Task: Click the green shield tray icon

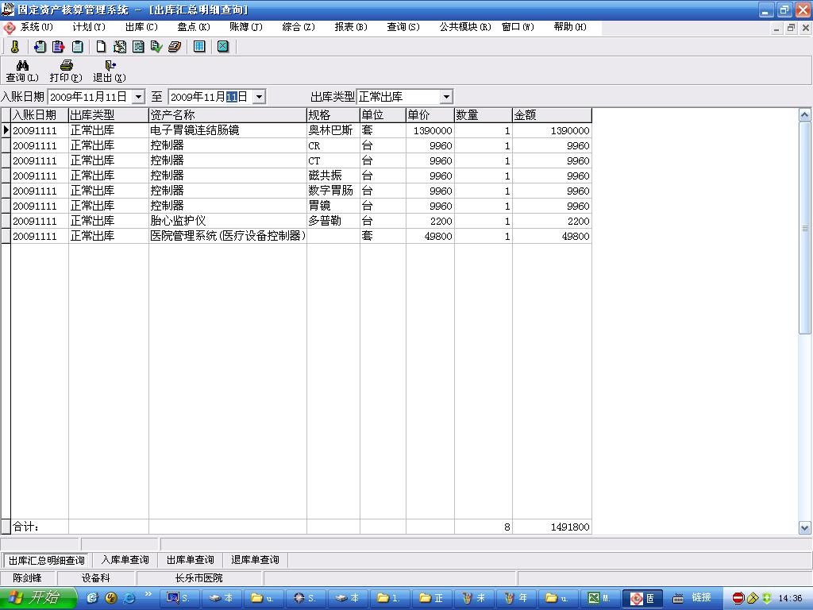Action: pos(767,598)
